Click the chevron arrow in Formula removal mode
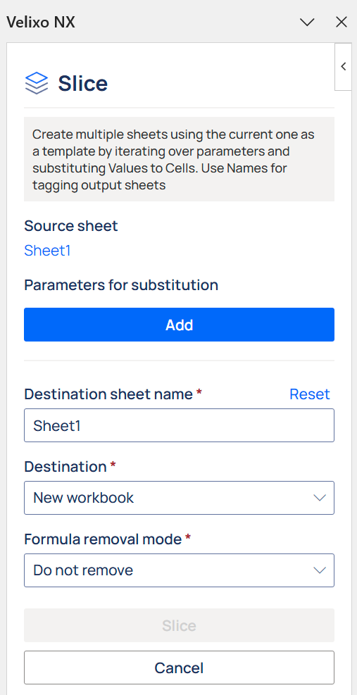This screenshot has height=695, width=357. tap(320, 570)
